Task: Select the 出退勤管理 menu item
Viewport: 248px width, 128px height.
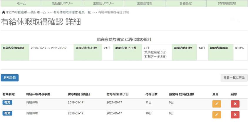Action: pyautogui.click(x=145, y=4)
